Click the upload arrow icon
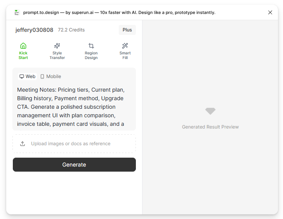283x219 pixels. [23, 144]
